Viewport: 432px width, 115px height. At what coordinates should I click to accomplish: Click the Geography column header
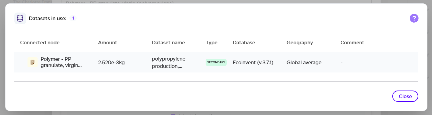(x=300, y=43)
